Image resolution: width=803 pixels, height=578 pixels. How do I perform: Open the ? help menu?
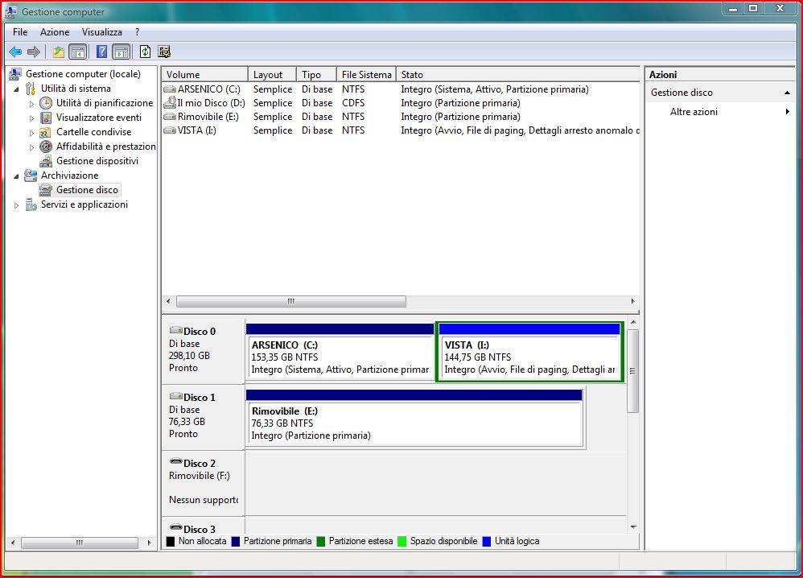coord(138,32)
